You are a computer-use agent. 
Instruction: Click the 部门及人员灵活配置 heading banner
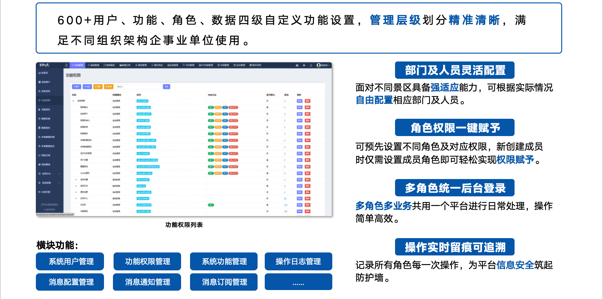(x=455, y=70)
